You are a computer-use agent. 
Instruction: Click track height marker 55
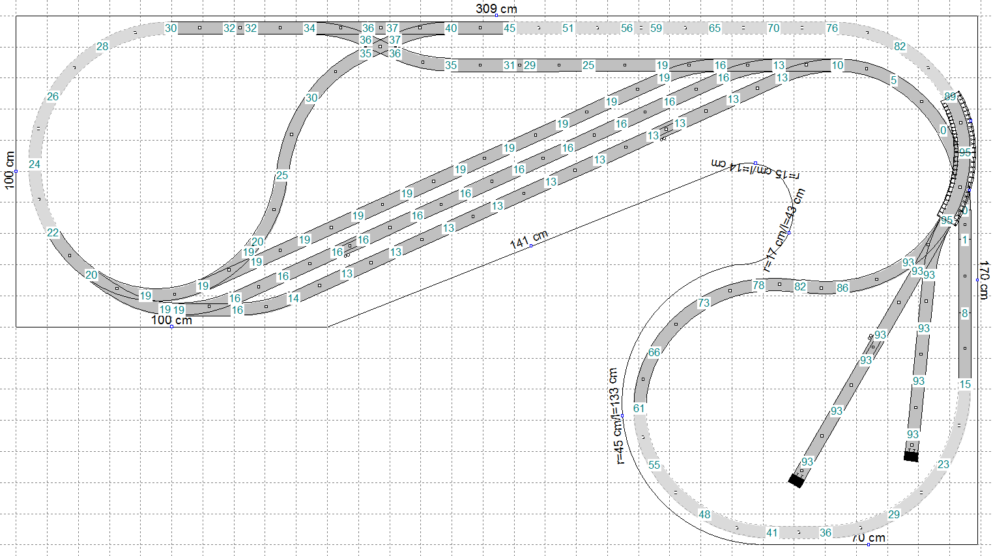[x=654, y=465]
